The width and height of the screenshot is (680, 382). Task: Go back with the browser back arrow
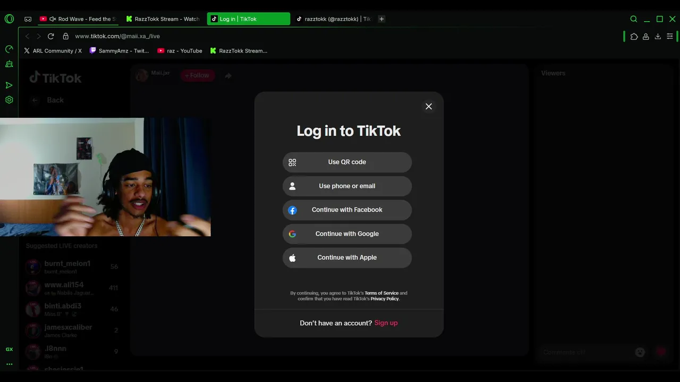point(28,36)
